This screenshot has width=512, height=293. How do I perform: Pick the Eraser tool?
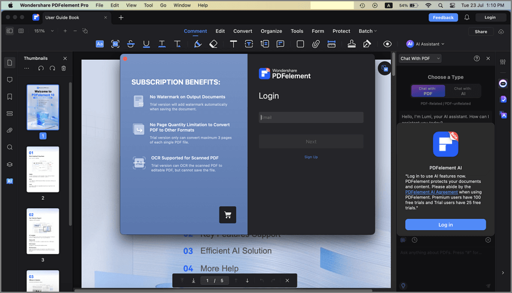[213, 44]
